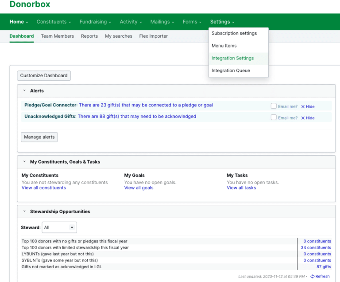This screenshot has height=282, width=340.
Task: Click the My Constituents heading
Action: pyautogui.click(x=40, y=175)
